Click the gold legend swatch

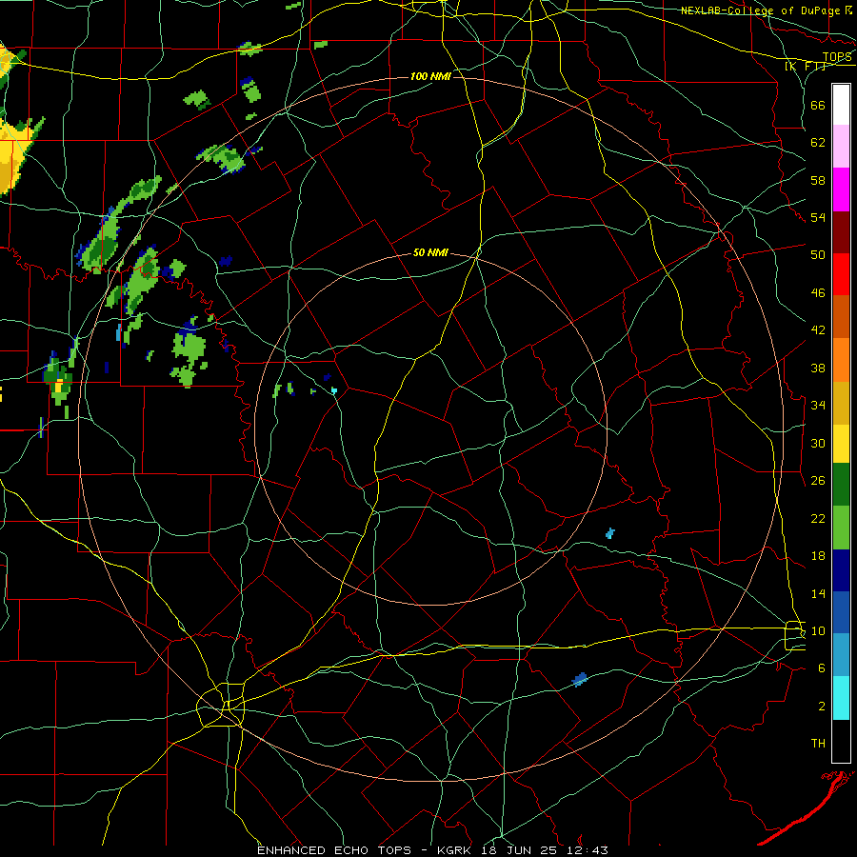point(841,403)
